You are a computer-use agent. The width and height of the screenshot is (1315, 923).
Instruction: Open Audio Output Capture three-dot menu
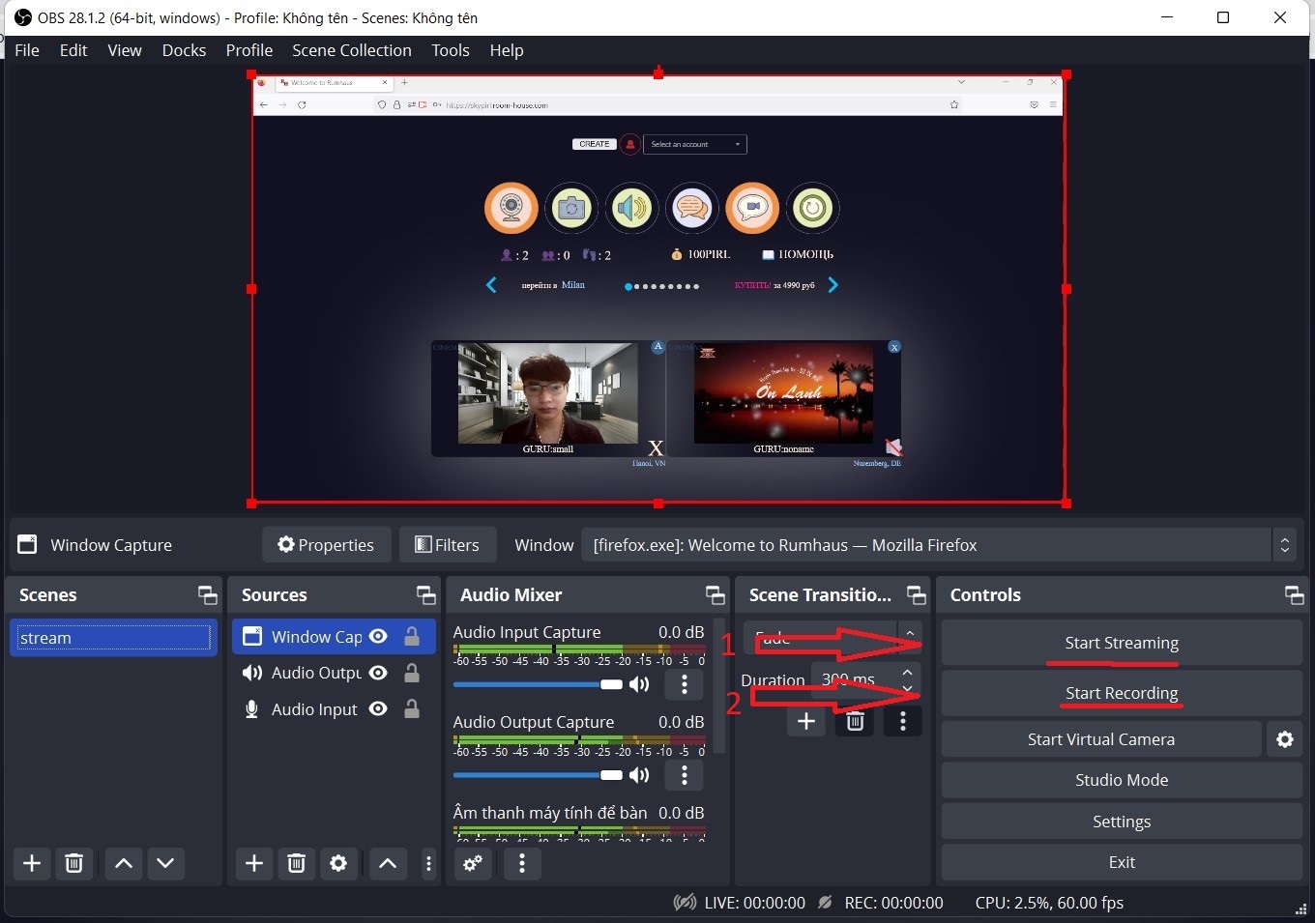pos(685,775)
